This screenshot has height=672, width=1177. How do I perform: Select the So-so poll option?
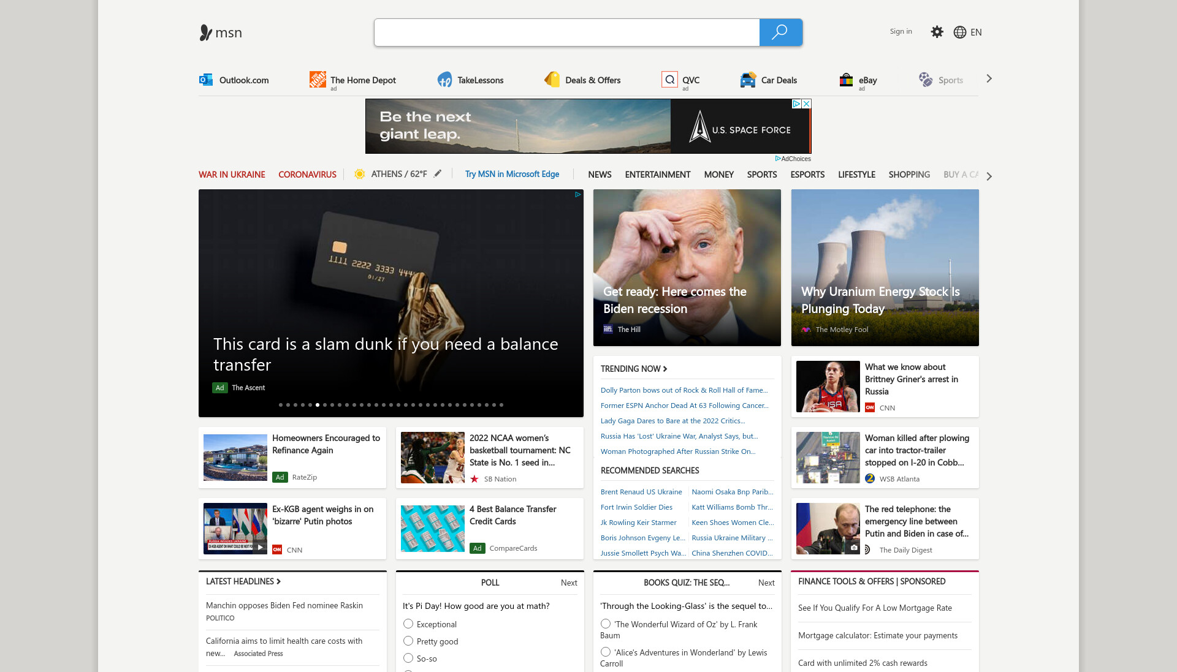pyautogui.click(x=408, y=658)
